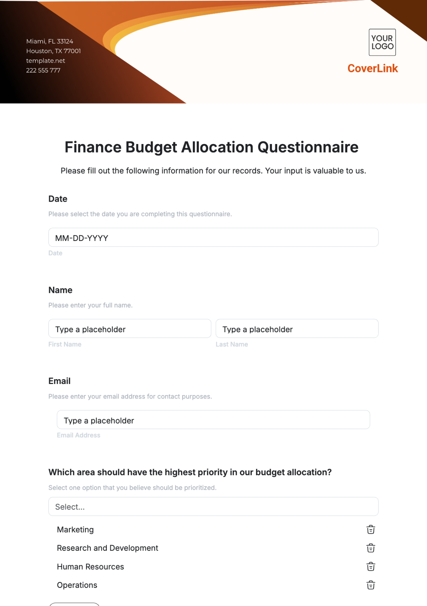The height and width of the screenshot is (606, 427).
Task: Click the Miami address text
Action: pyautogui.click(x=49, y=41)
